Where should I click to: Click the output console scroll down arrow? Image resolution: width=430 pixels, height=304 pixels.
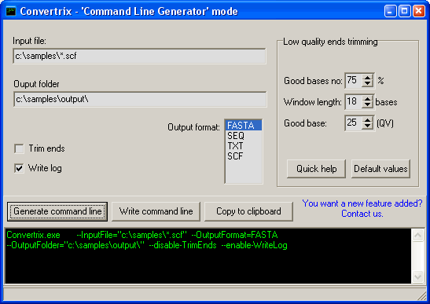(417, 277)
